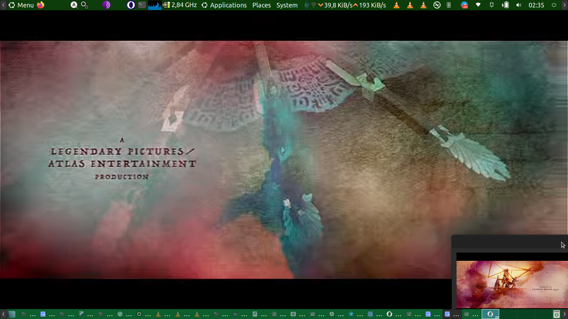Open the battery charging indicator
Image resolution: width=568 pixels, height=319 pixels.
tap(505, 5)
